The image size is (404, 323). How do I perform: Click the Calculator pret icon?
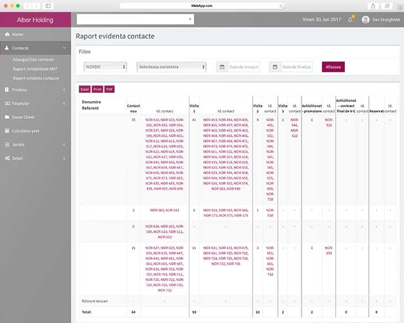tap(7, 131)
